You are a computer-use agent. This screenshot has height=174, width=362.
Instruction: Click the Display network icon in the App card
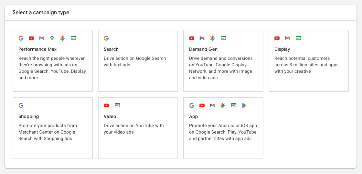pyautogui.click(x=234, y=105)
